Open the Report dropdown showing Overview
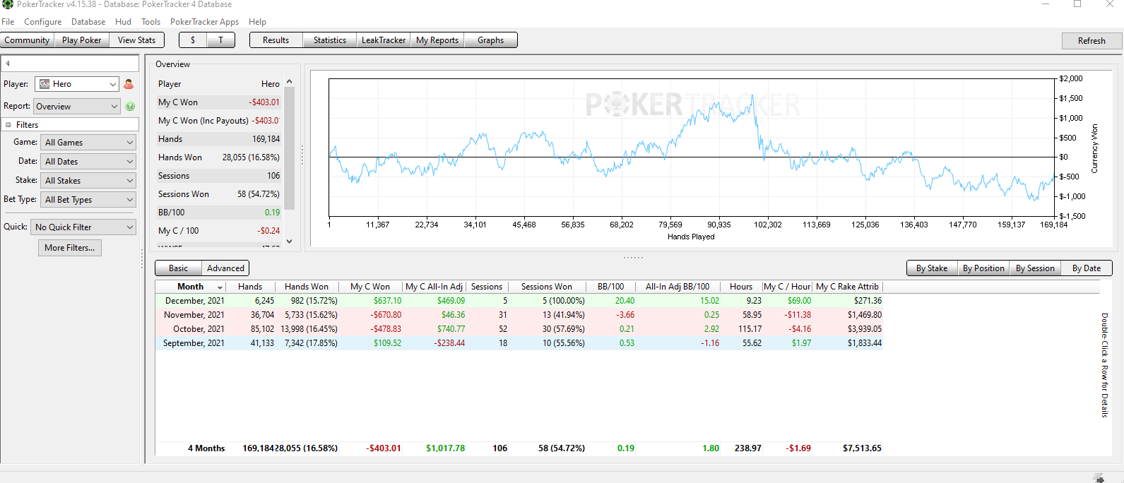 click(77, 107)
